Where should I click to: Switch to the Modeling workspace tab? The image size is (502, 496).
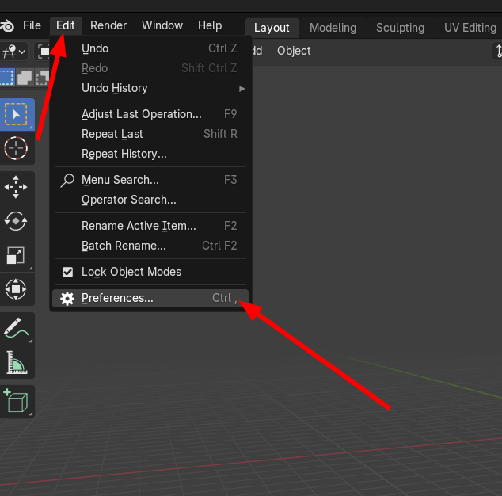click(x=333, y=28)
